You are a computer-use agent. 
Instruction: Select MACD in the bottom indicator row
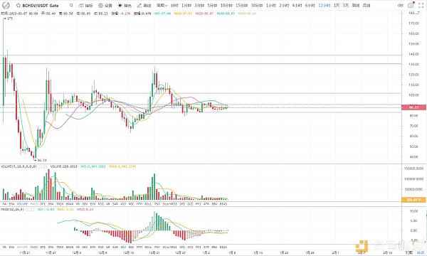[x=34, y=247]
